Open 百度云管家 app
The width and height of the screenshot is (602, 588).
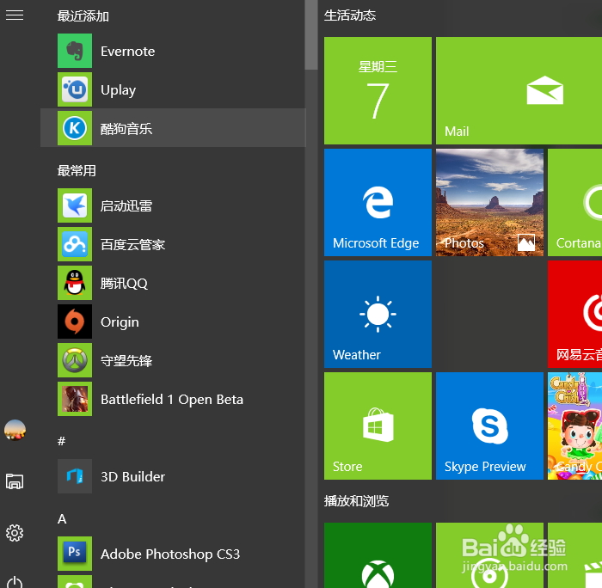[x=173, y=244]
